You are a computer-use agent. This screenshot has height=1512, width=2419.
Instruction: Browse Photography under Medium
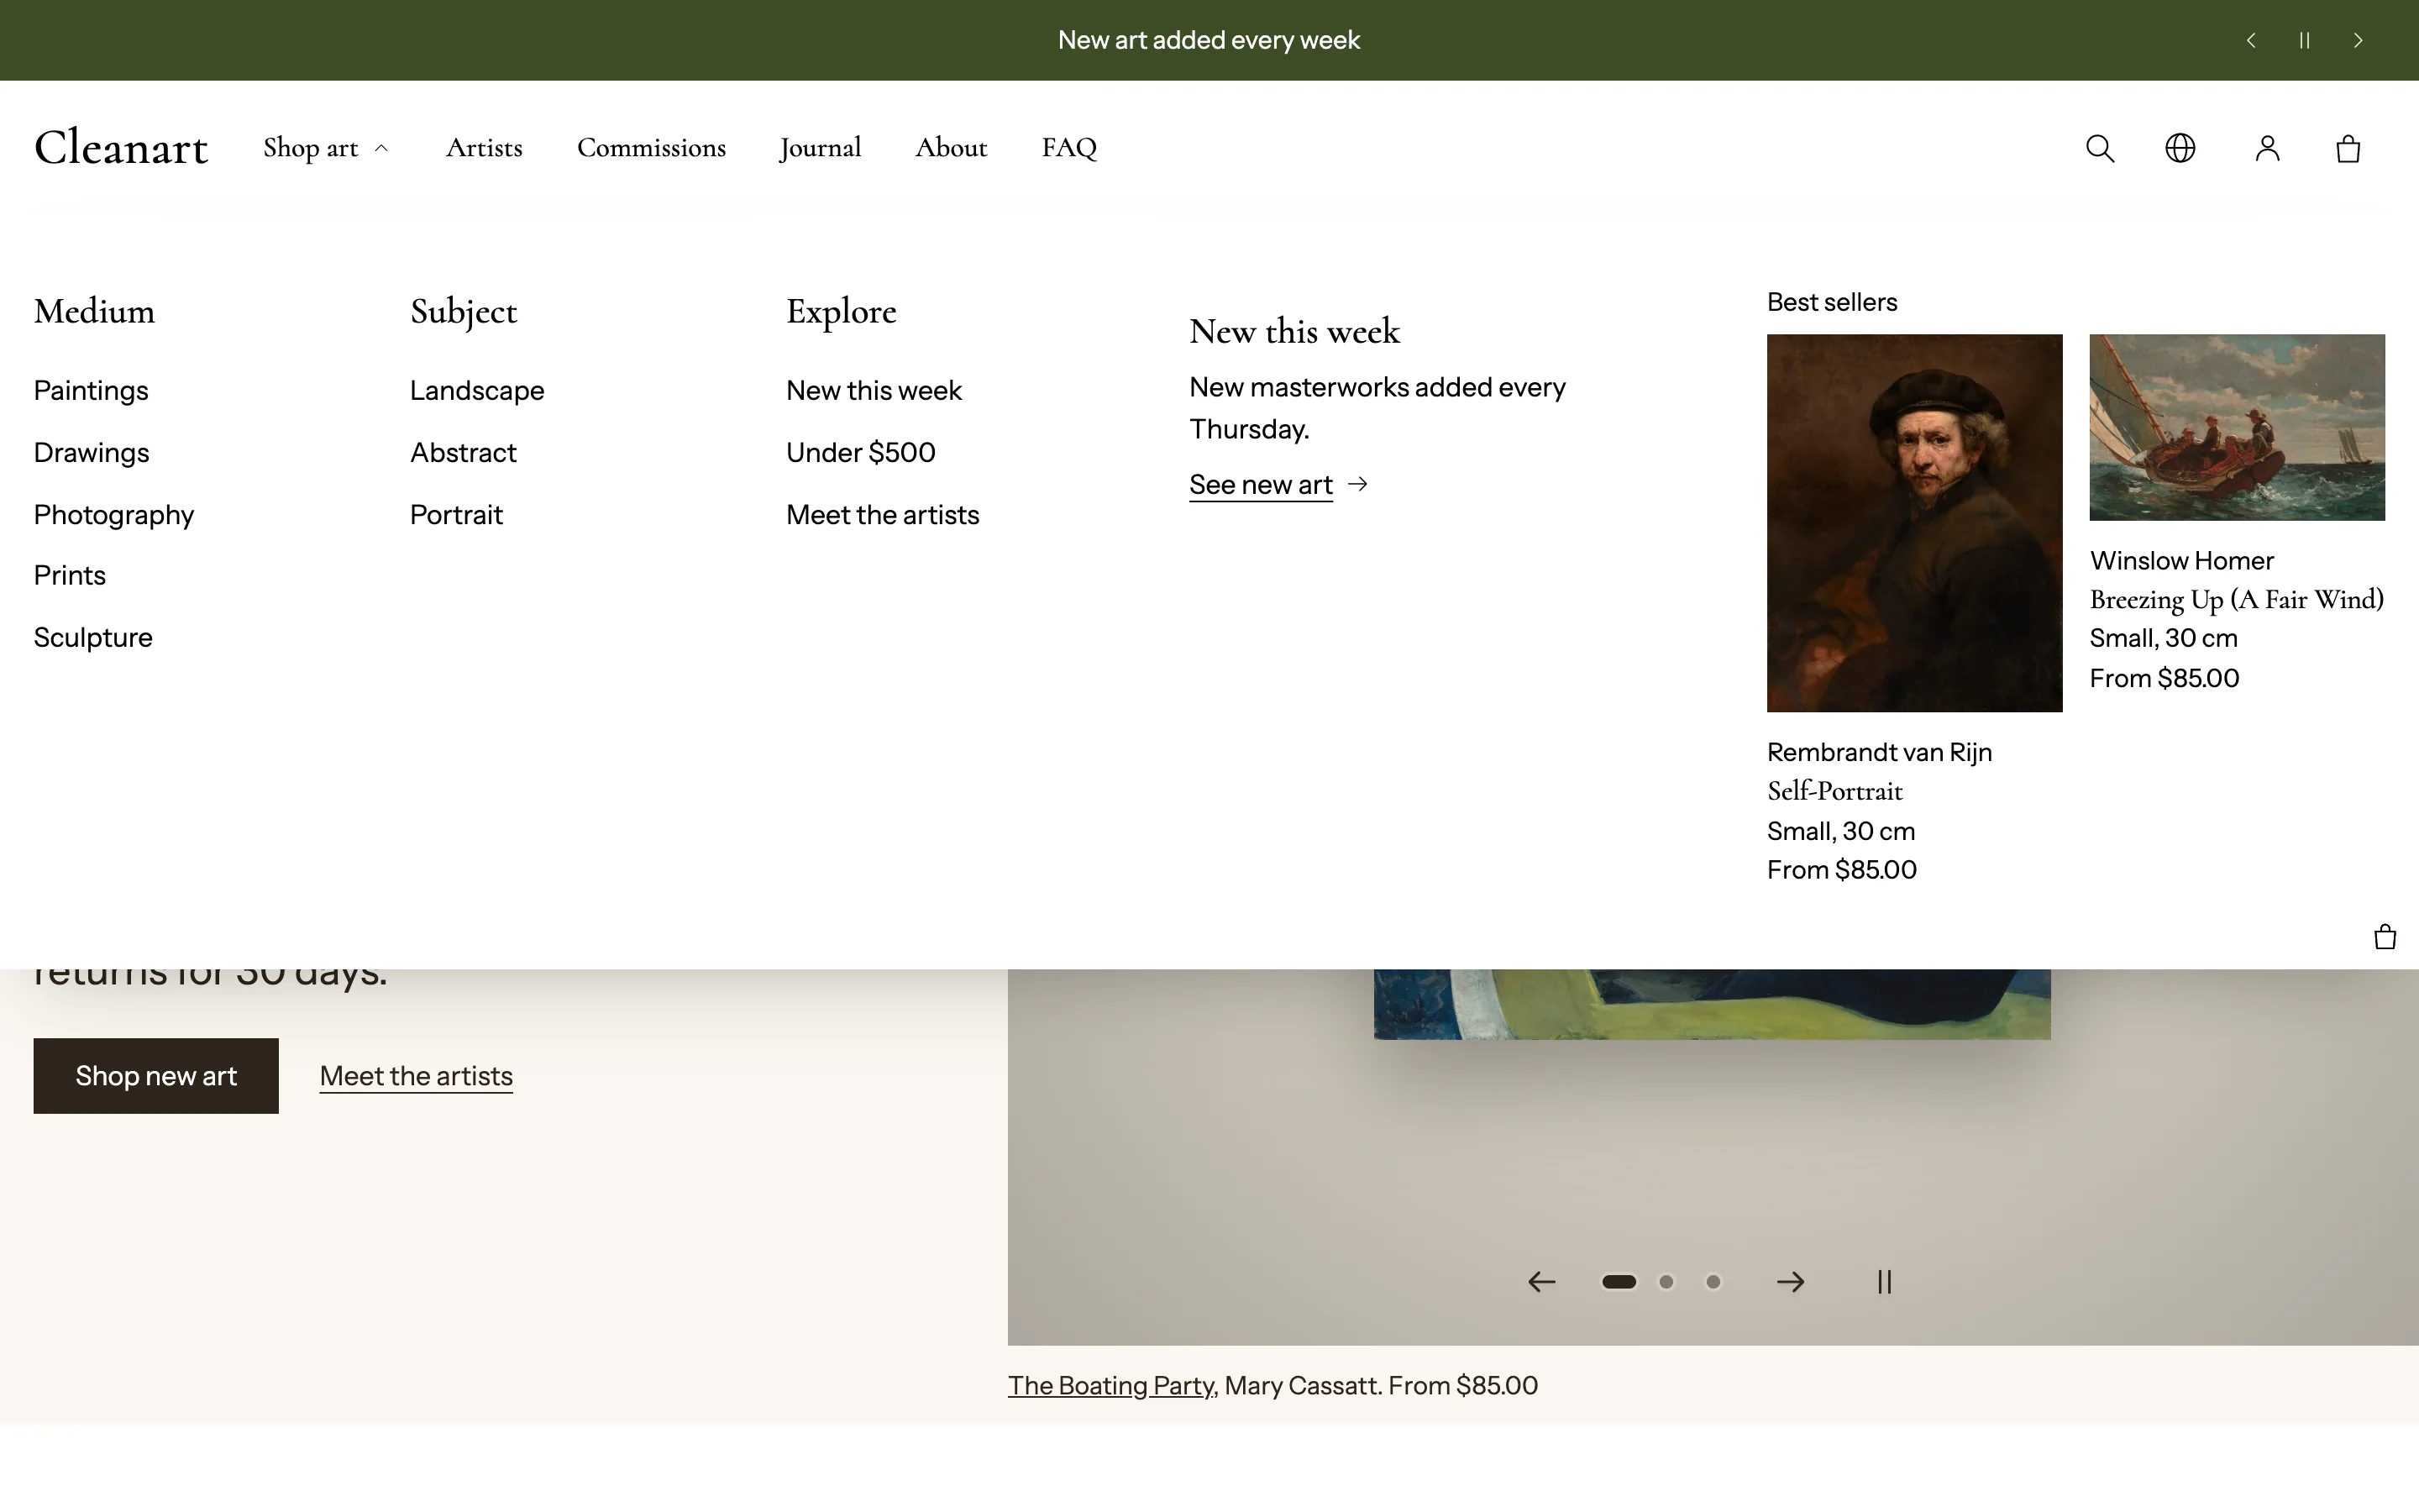[x=114, y=515]
